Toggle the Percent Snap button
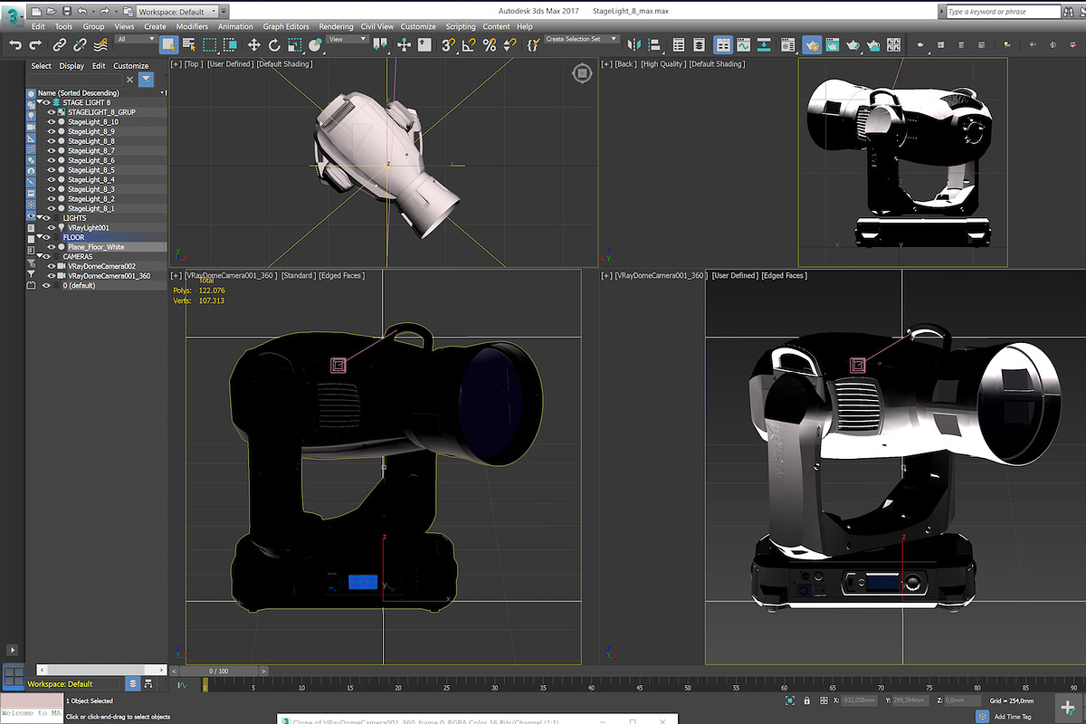 488,44
